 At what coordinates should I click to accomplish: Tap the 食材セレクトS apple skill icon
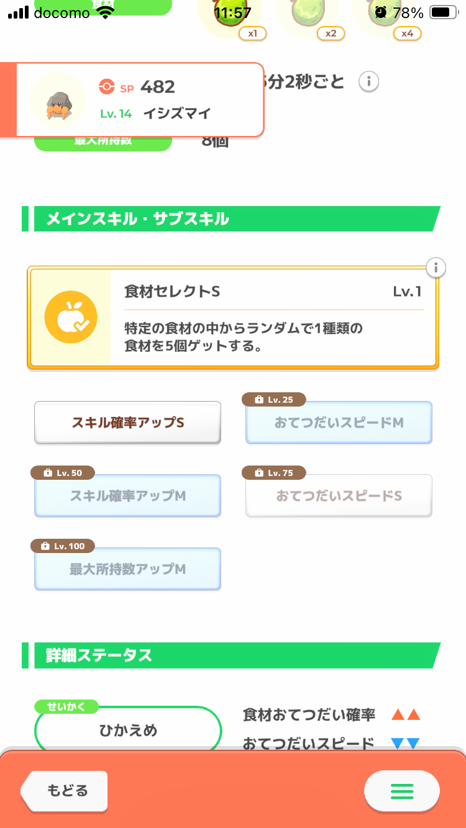[71, 317]
